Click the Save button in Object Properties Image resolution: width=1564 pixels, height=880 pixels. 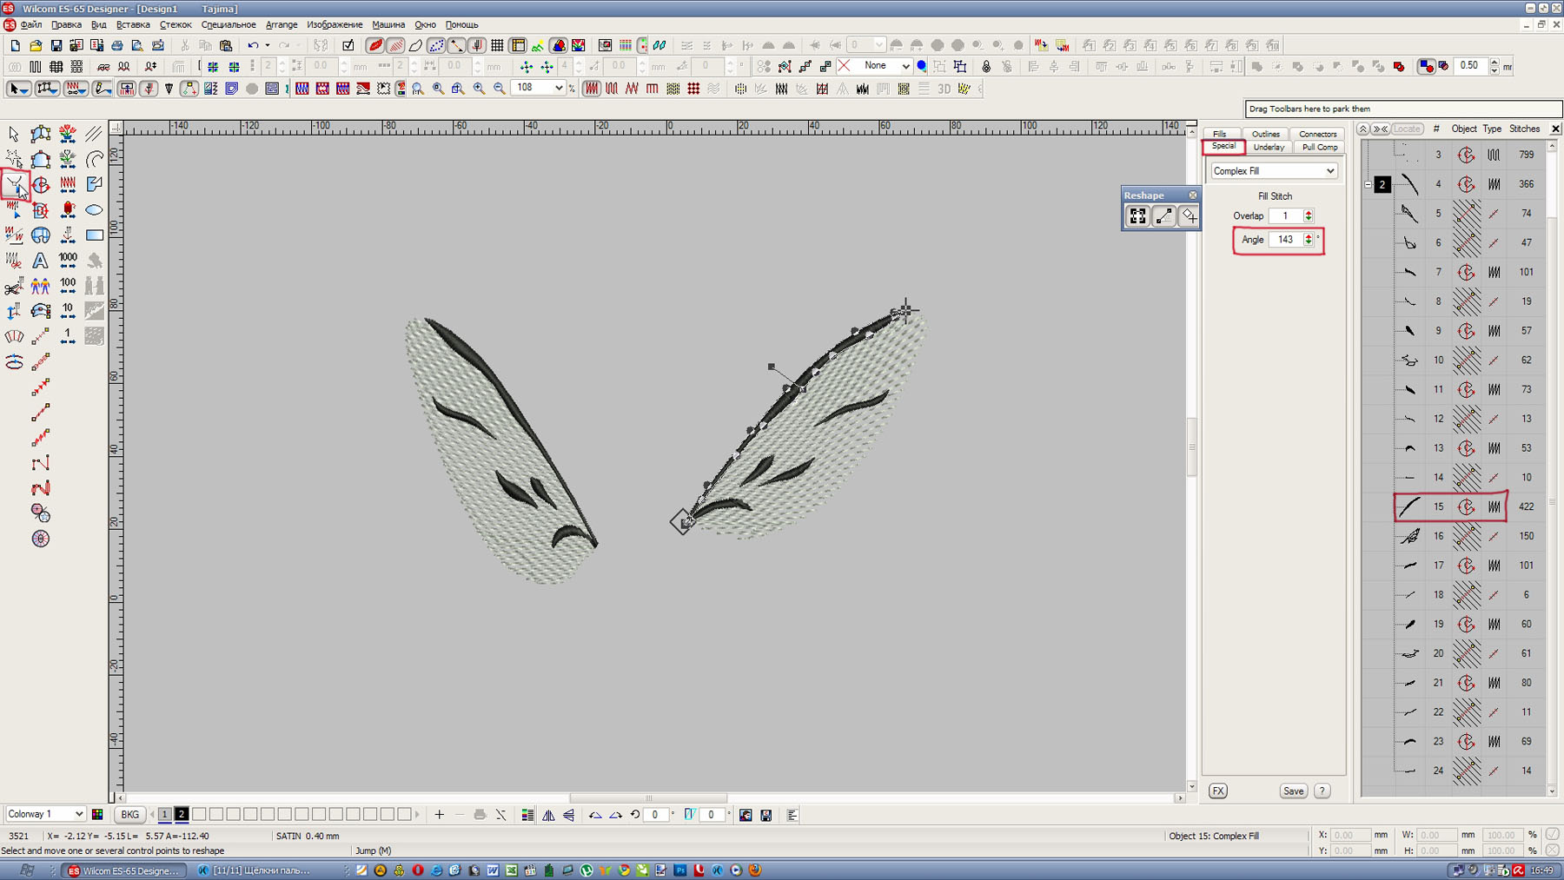tap(1293, 791)
